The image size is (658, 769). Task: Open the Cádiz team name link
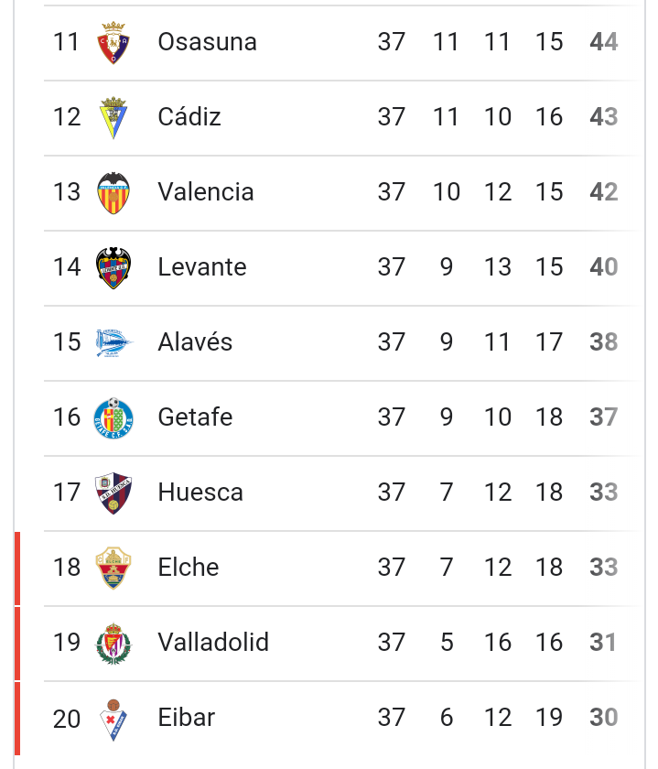(189, 116)
